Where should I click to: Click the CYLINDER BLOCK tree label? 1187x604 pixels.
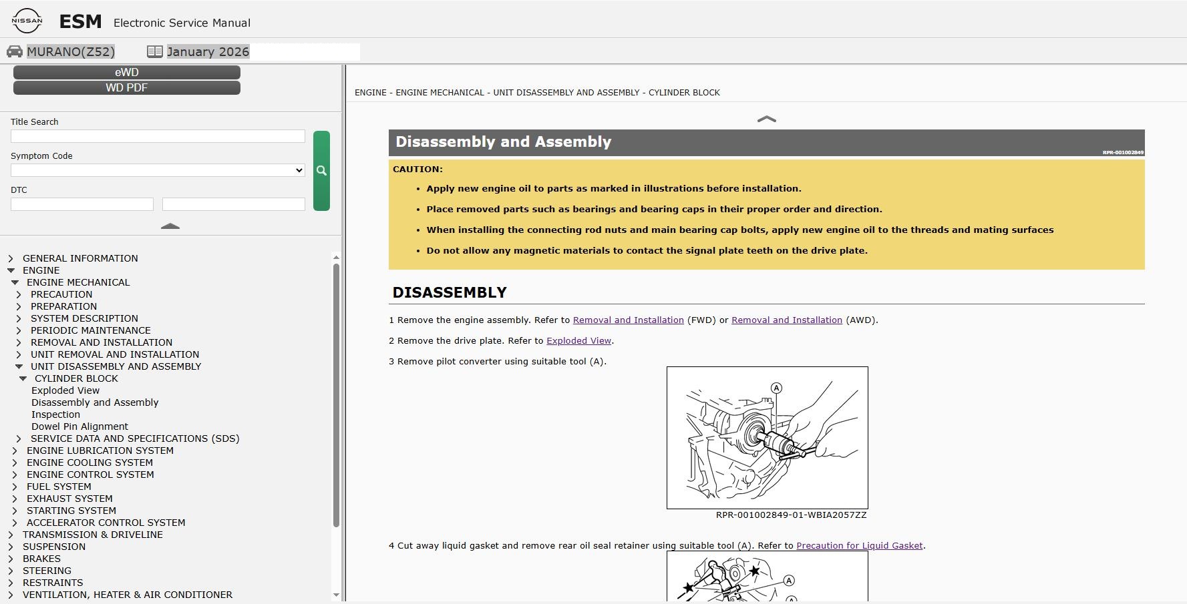(76, 378)
